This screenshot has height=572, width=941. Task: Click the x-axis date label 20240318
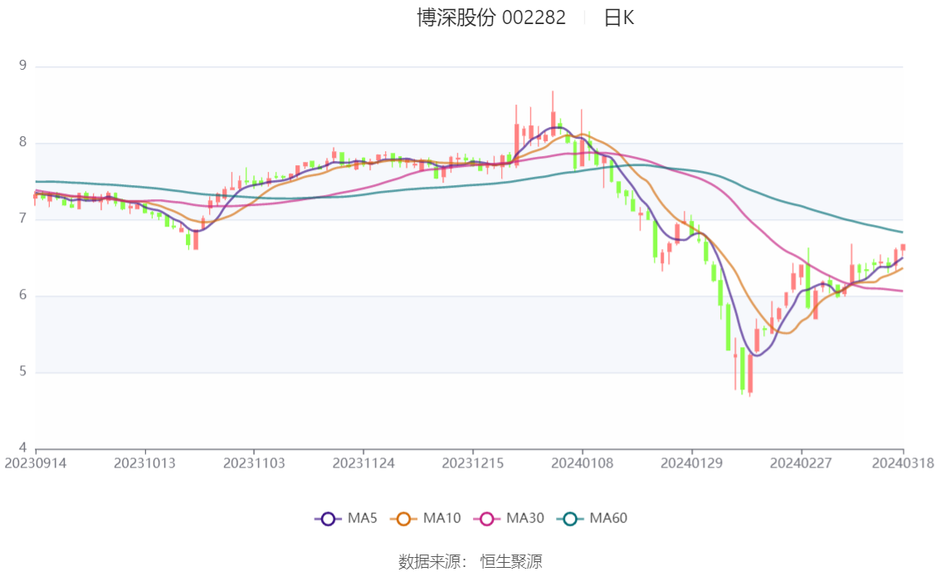pos(903,463)
